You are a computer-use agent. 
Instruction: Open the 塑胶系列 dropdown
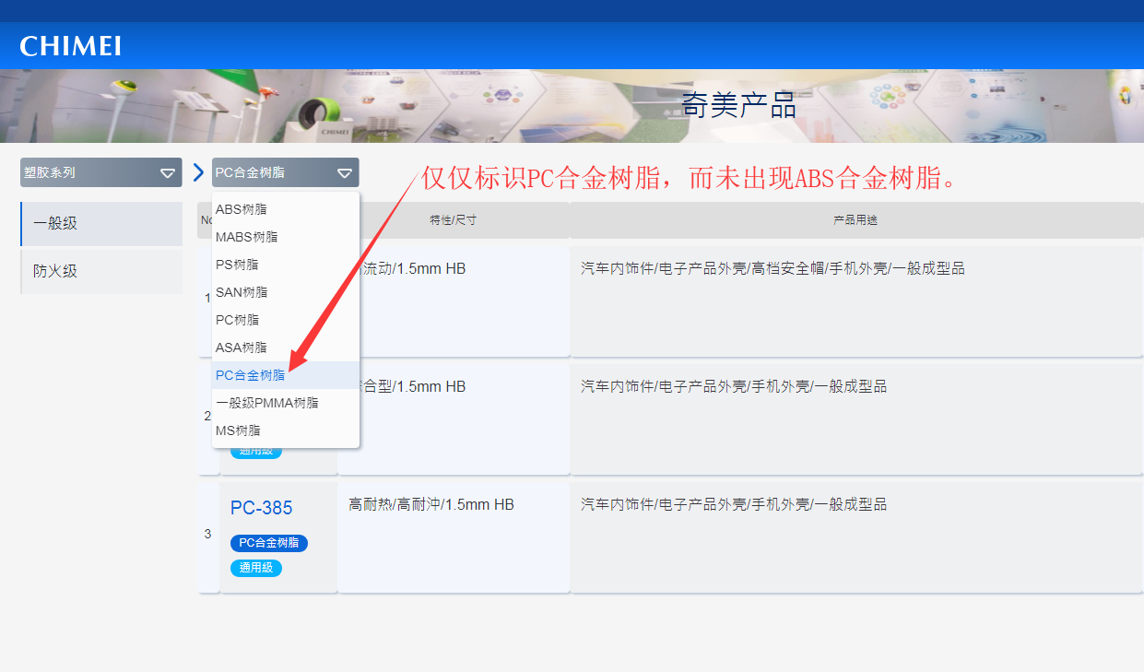[101, 172]
